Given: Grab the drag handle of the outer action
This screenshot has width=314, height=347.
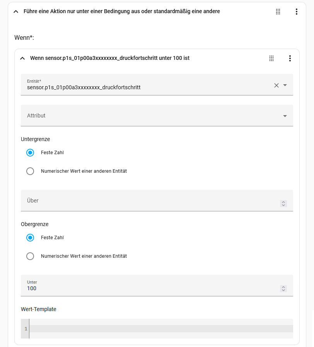Looking at the screenshot, I should (278, 12).
